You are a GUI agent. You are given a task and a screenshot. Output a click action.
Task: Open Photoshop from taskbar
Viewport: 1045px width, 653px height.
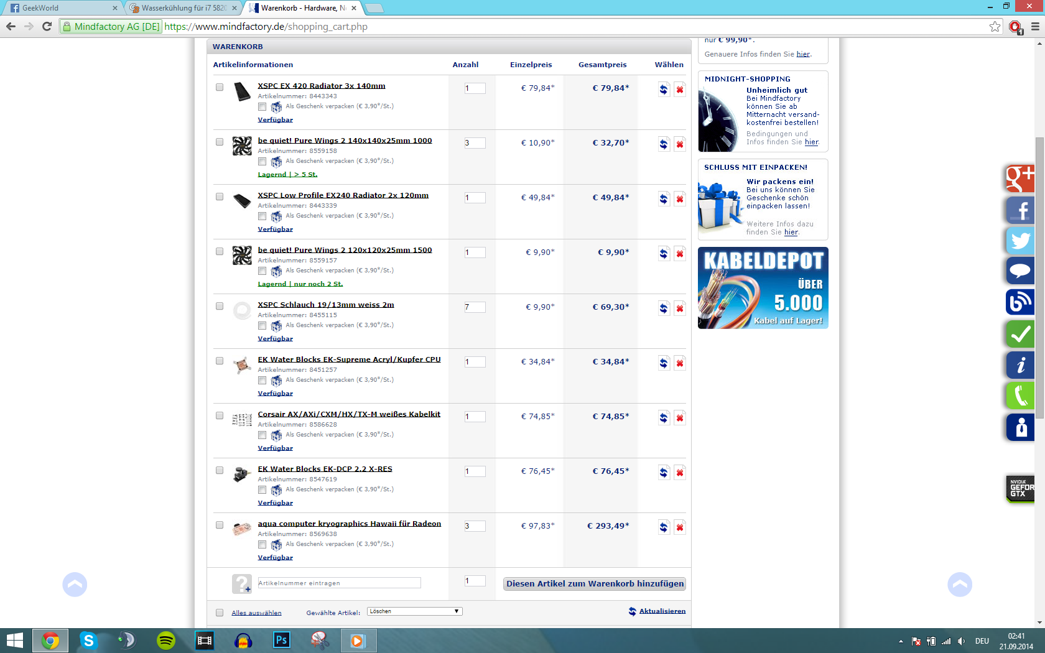coord(281,641)
